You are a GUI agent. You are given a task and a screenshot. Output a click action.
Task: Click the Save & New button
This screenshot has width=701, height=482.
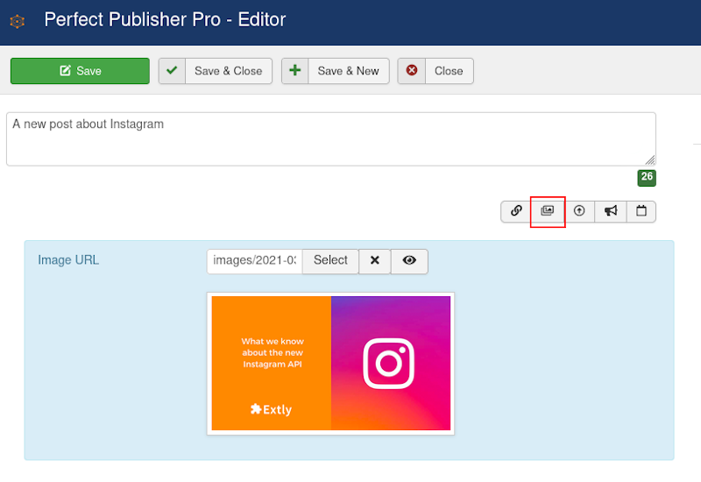(336, 71)
